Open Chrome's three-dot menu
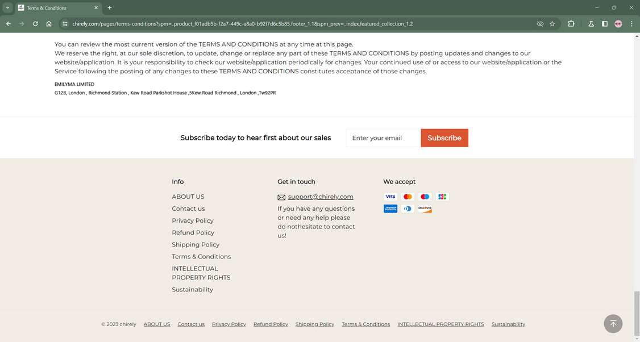 pyautogui.click(x=631, y=24)
